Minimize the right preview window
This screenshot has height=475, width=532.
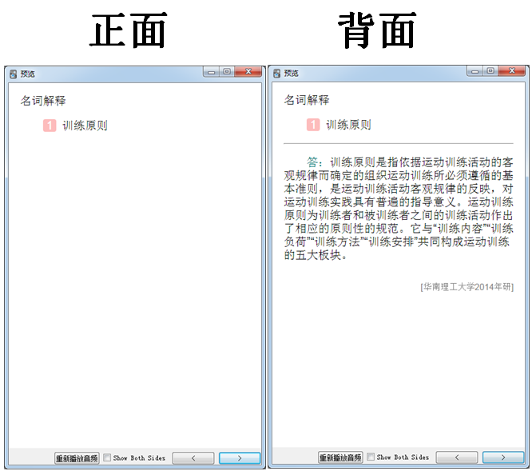[x=475, y=71]
